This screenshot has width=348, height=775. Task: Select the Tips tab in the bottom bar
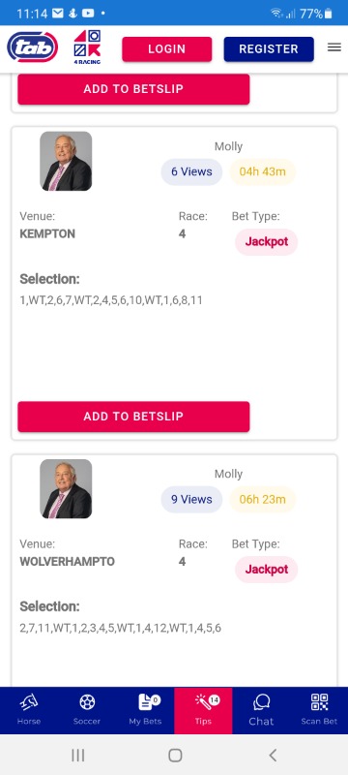(203, 710)
